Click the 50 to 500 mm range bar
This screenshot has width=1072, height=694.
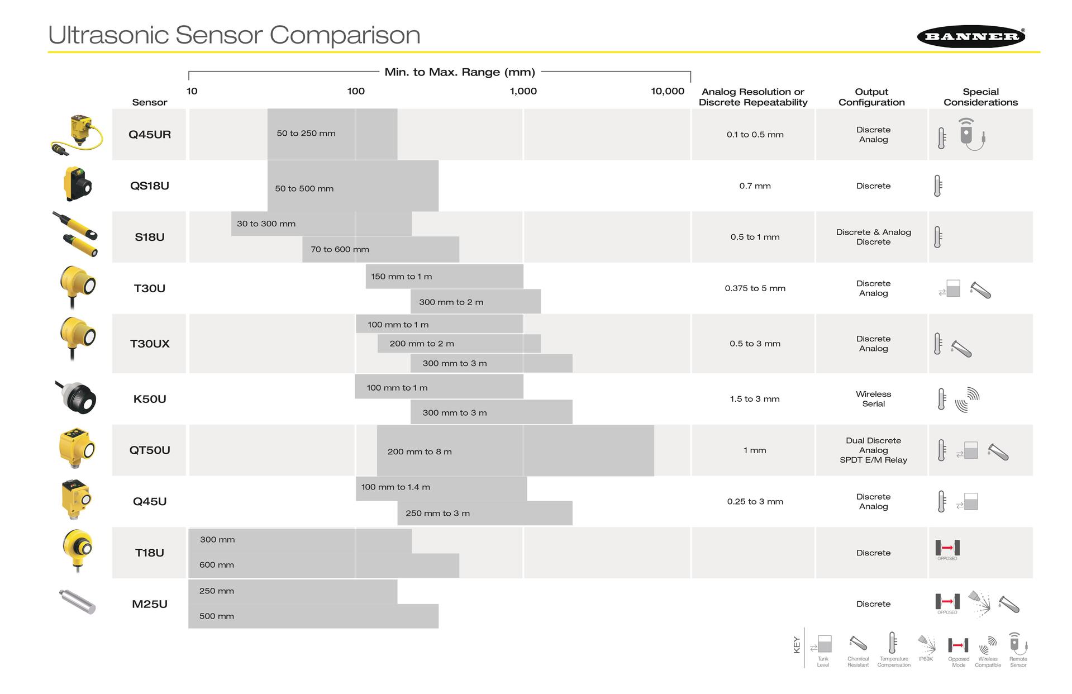pos(353,186)
